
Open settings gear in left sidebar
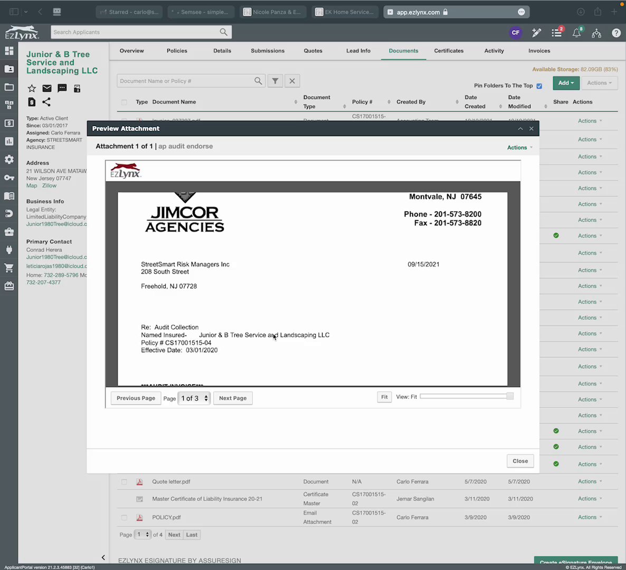click(9, 159)
